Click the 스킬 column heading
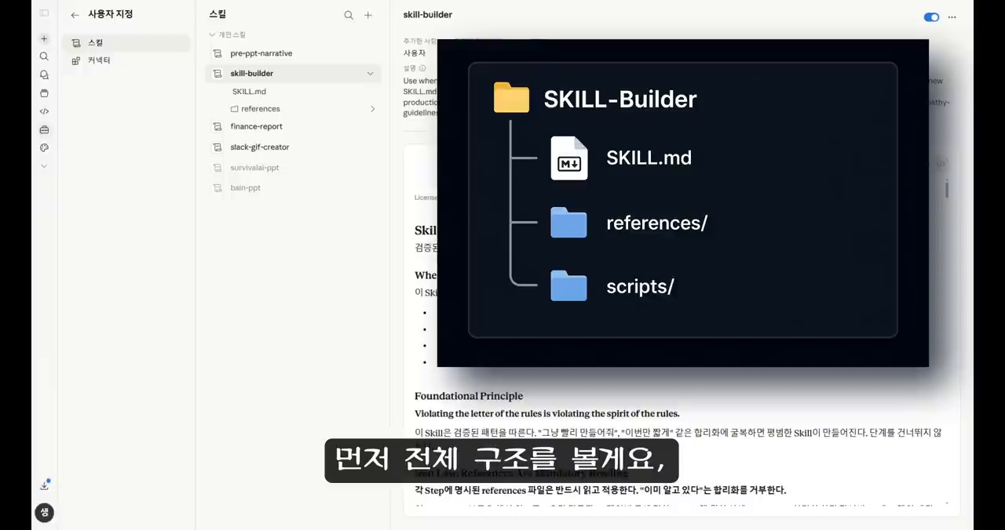The height and width of the screenshot is (530, 1005). (x=217, y=15)
